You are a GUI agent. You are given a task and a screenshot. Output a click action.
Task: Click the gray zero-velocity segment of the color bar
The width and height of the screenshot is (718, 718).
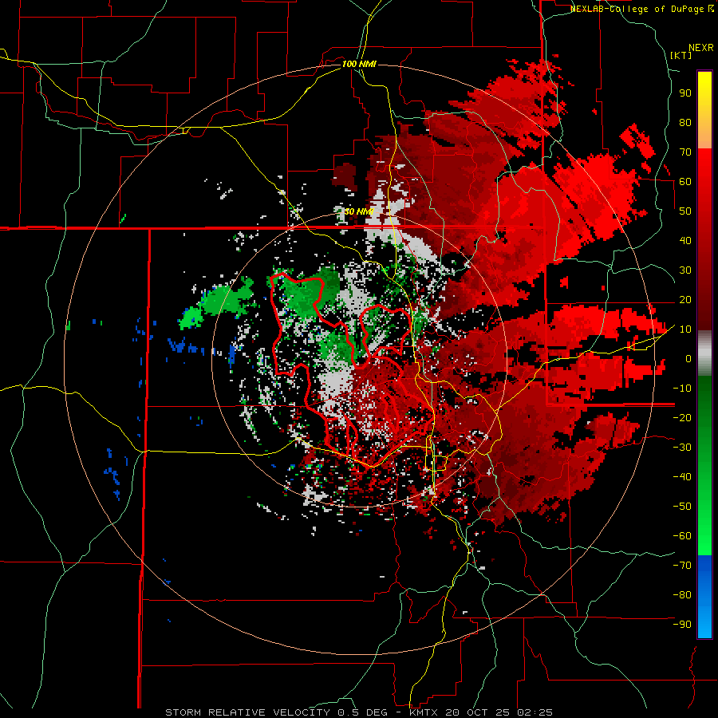click(x=704, y=353)
